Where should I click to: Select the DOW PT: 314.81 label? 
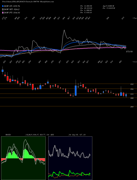coord(12,13)
